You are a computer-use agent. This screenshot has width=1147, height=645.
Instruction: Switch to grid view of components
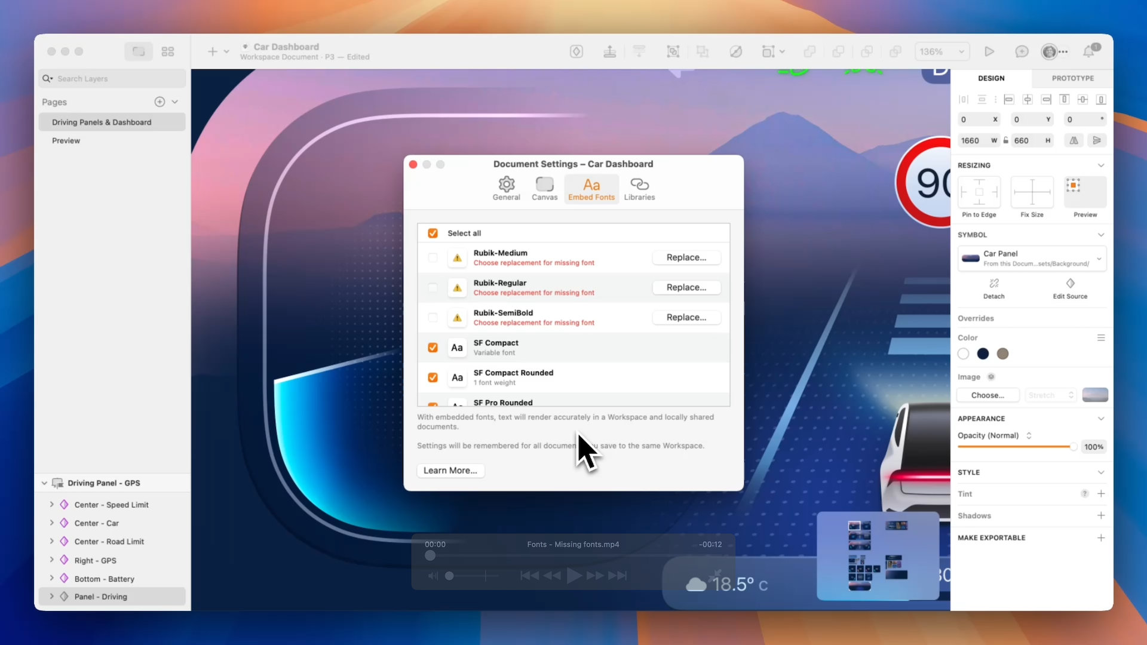(168, 52)
